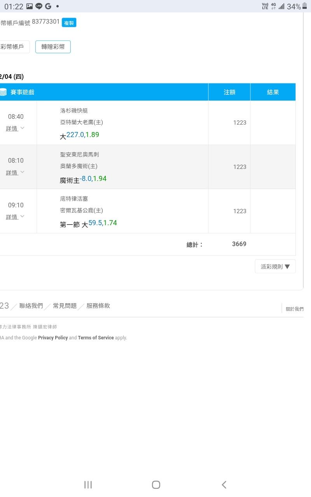The image size is (311, 497).
Task: Tap the Android recent apps icon
Action: coord(88,484)
